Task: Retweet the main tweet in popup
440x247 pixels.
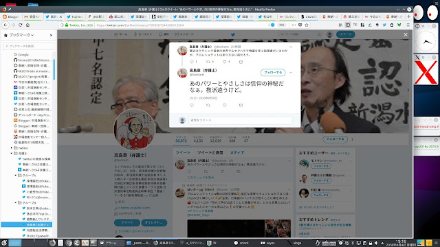Action: tap(208, 105)
